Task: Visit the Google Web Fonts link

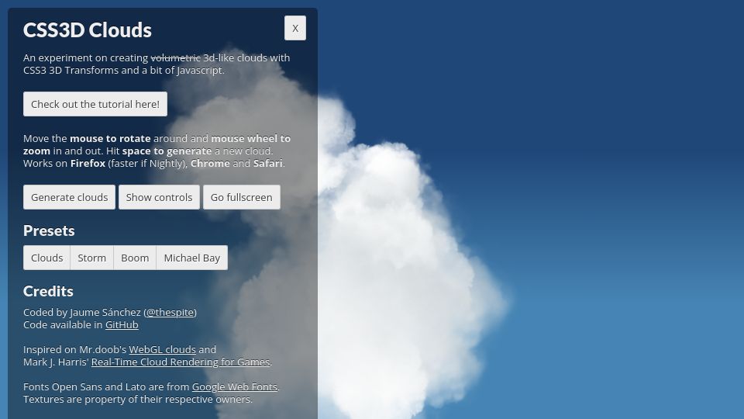Action: (x=234, y=386)
